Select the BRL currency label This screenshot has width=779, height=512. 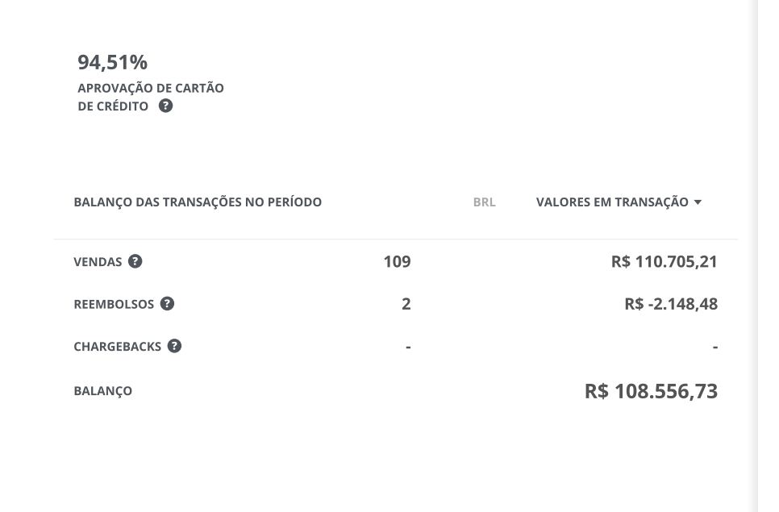tap(484, 202)
